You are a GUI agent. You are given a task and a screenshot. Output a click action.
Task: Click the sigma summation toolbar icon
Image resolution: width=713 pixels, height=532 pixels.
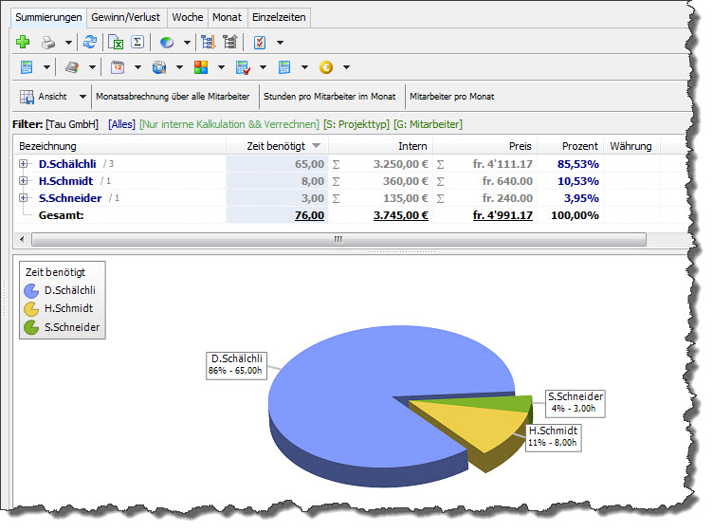coord(137,43)
